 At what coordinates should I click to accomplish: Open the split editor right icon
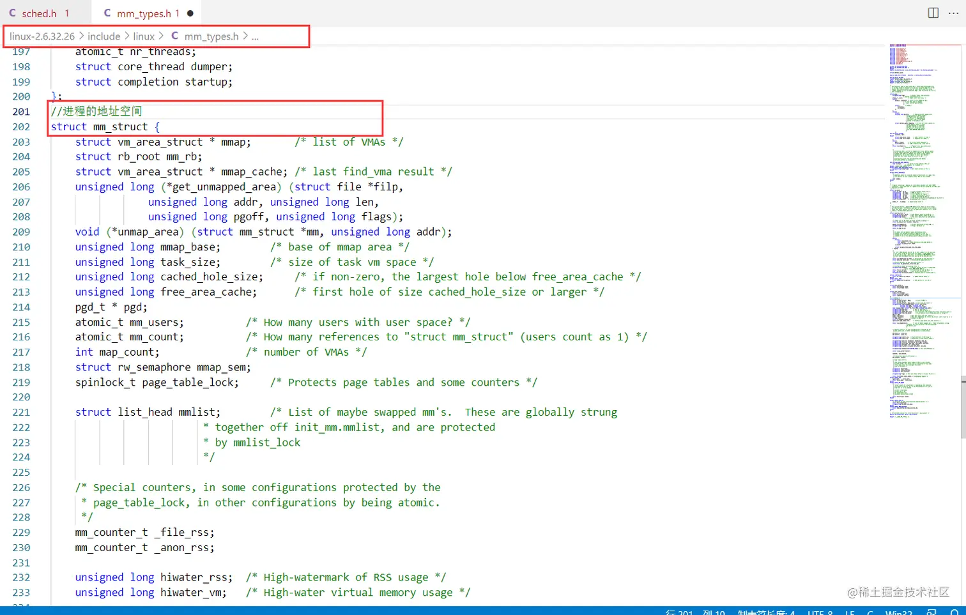[x=933, y=13]
